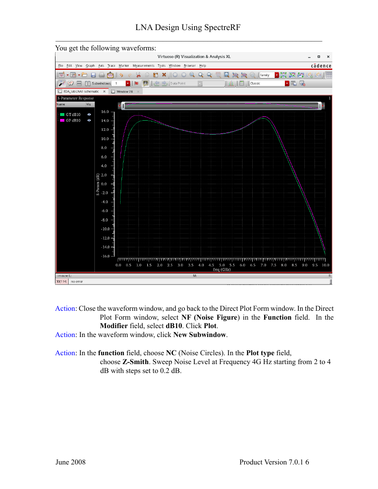The width and height of the screenshot is (378, 489).
Task: Click the save floppy disk icon
Action: click(93, 75)
